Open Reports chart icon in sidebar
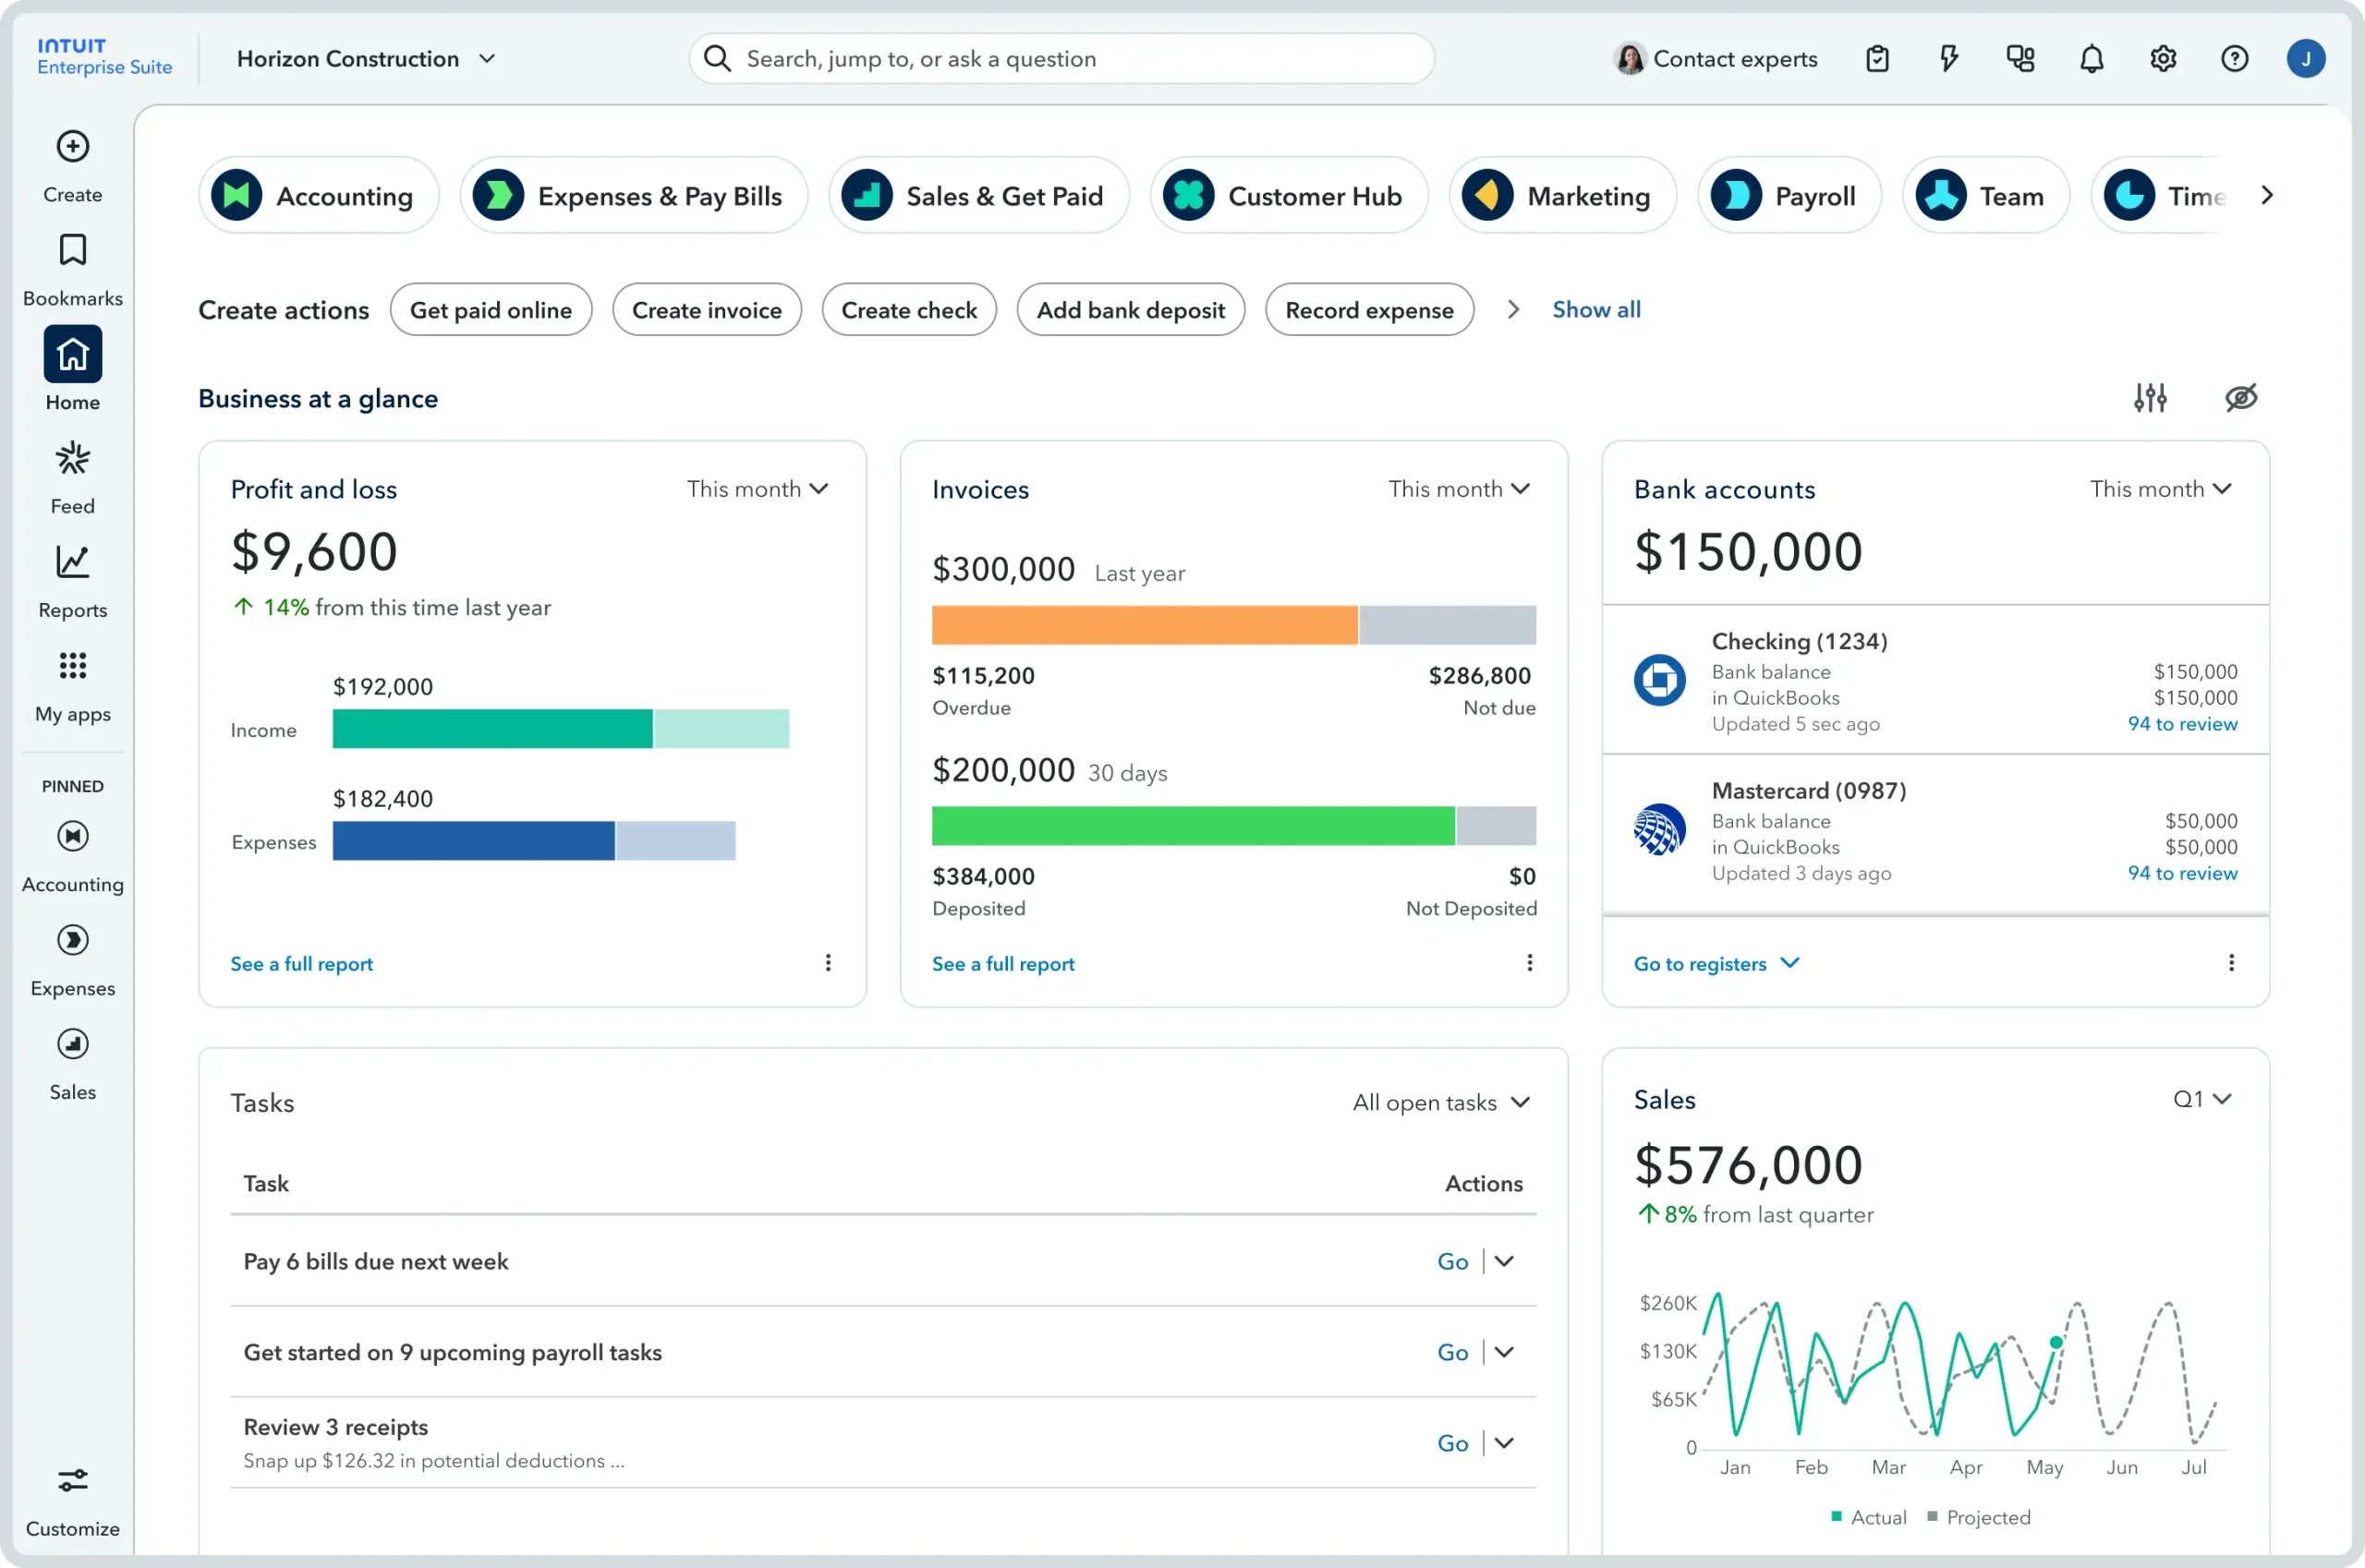This screenshot has height=1568, width=2365. click(x=72, y=562)
